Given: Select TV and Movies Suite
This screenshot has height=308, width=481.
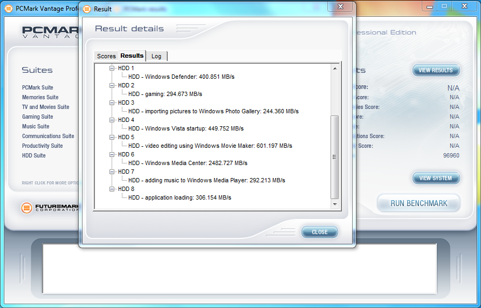Looking at the screenshot, I should (45, 107).
